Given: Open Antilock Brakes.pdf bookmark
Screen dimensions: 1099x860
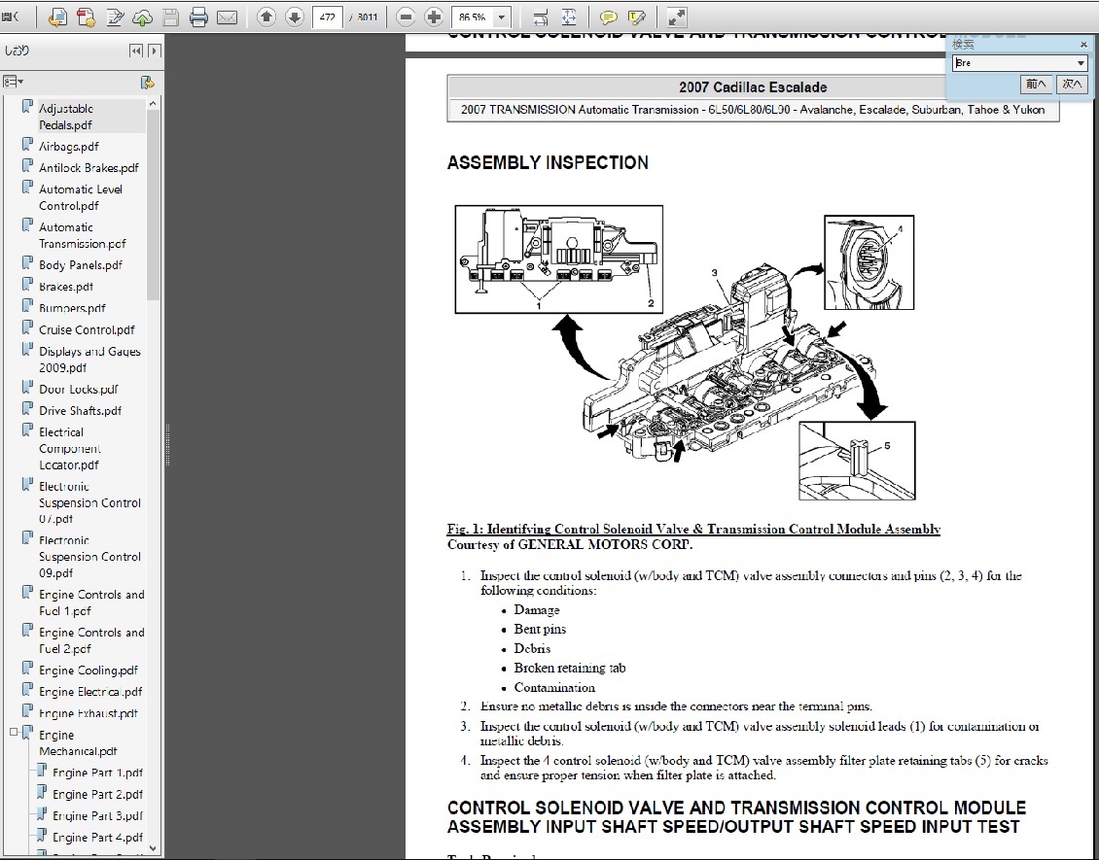Looking at the screenshot, I should (89, 168).
